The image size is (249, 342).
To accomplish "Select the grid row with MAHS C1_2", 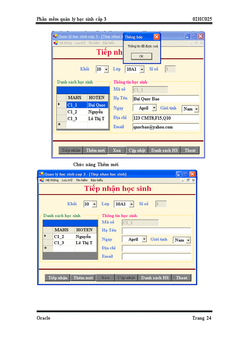I will coord(60,237).
